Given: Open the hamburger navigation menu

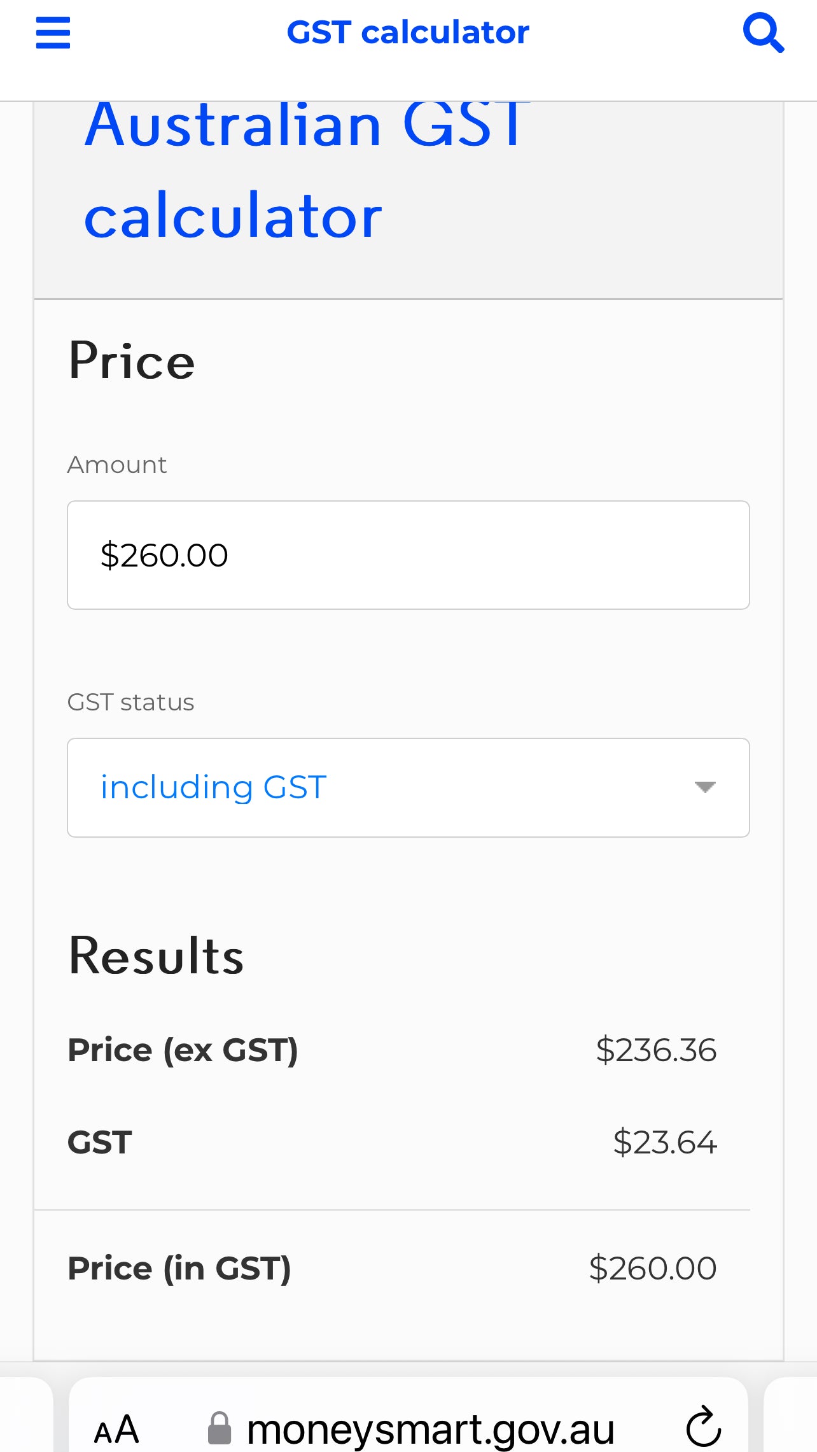Looking at the screenshot, I should pyautogui.click(x=53, y=32).
